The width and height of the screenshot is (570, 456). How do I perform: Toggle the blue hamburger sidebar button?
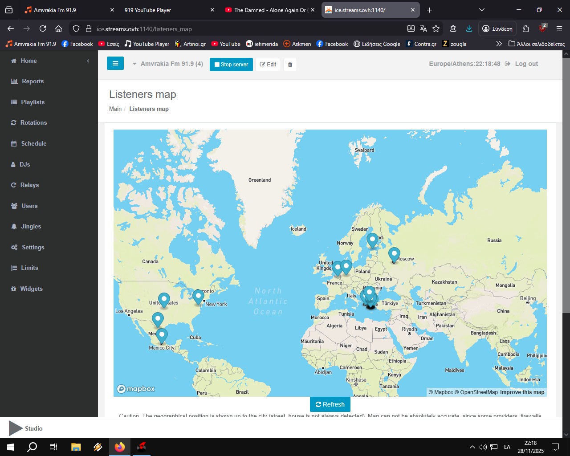tap(115, 64)
